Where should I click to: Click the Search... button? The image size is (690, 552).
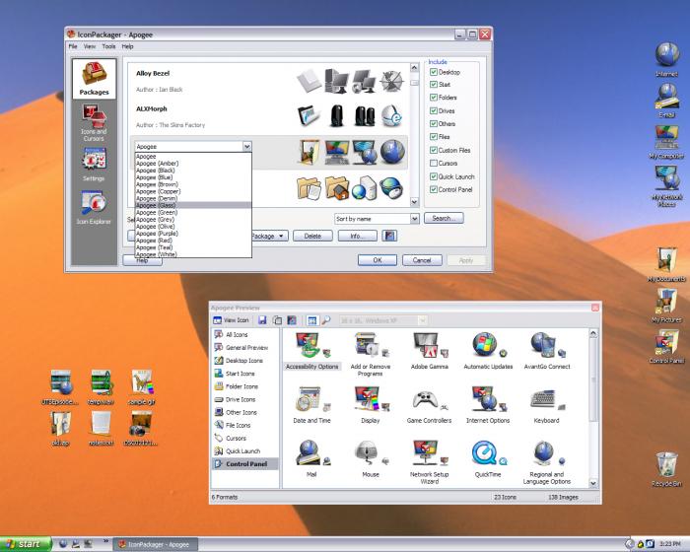(x=444, y=218)
